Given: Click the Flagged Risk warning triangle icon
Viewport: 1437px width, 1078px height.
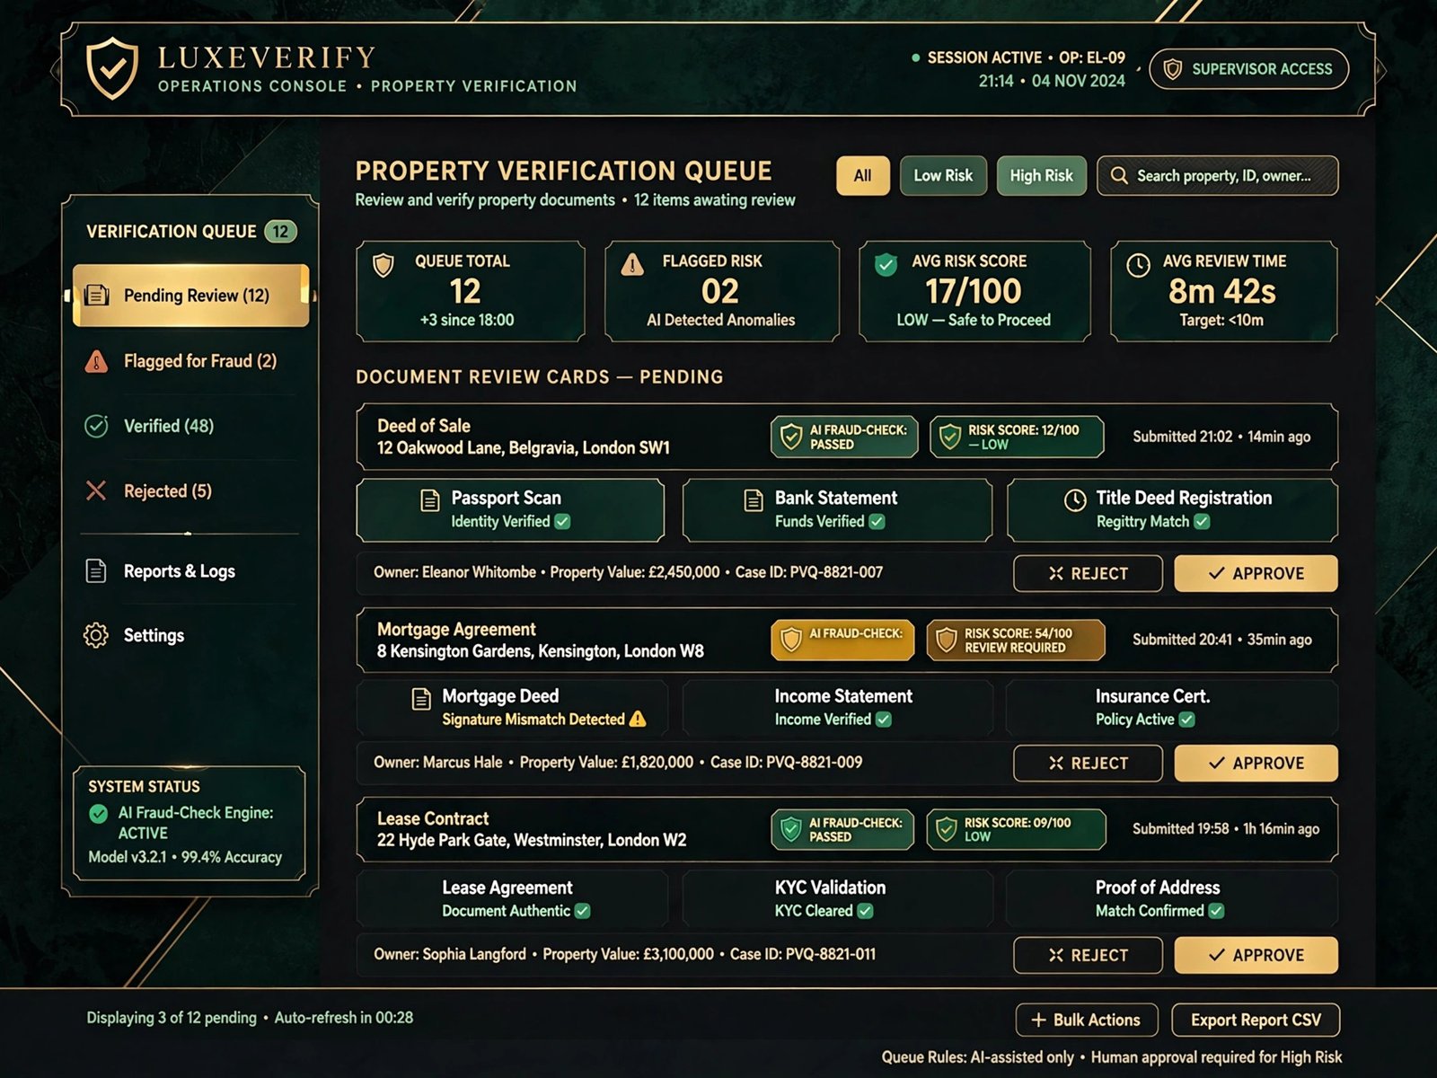Looking at the screenshot, I should (x=632, y=264).
